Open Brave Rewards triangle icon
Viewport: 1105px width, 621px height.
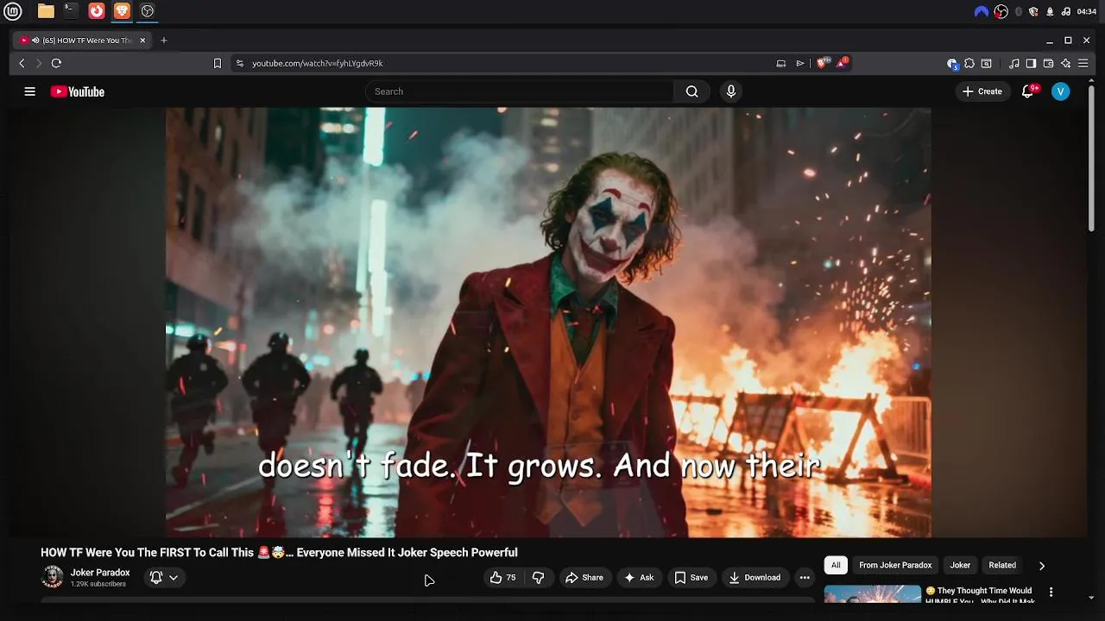pos(842,62)
